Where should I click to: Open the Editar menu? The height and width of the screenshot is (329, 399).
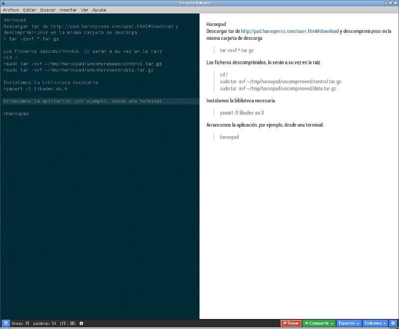point(29,10)
